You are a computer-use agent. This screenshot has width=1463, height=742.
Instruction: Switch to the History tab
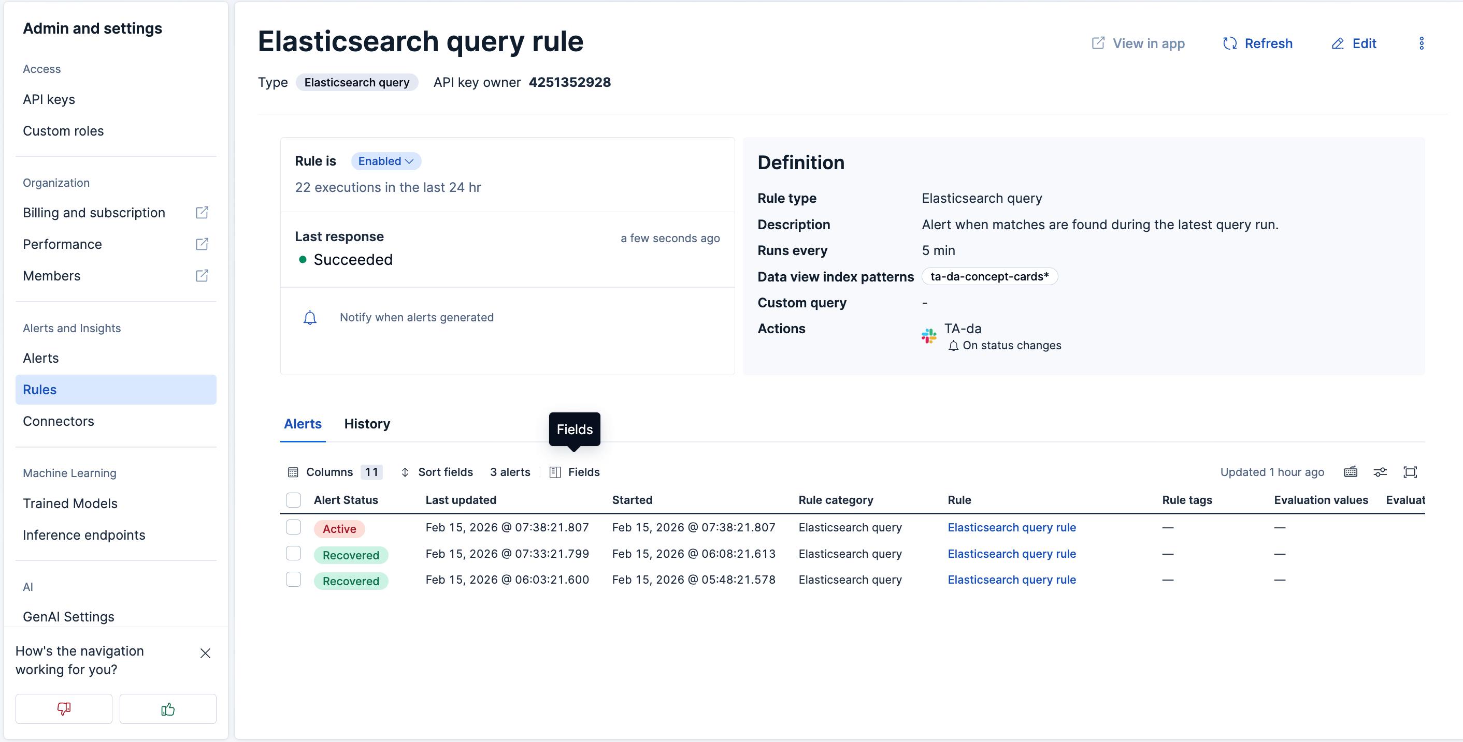(367, 424)
